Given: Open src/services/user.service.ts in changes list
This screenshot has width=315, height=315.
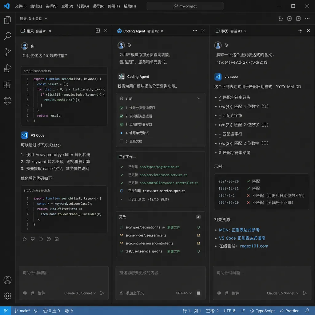Looking at the screenshot, I should point(160,235).
